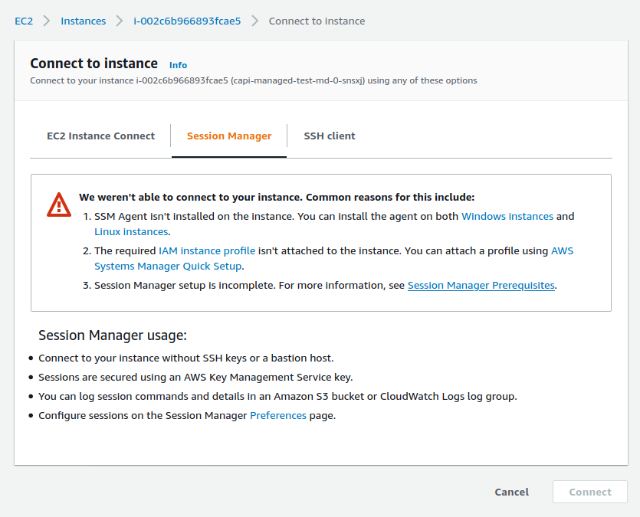
Task: Click the breadcrumb chevron after Instances
Action: 120,21
